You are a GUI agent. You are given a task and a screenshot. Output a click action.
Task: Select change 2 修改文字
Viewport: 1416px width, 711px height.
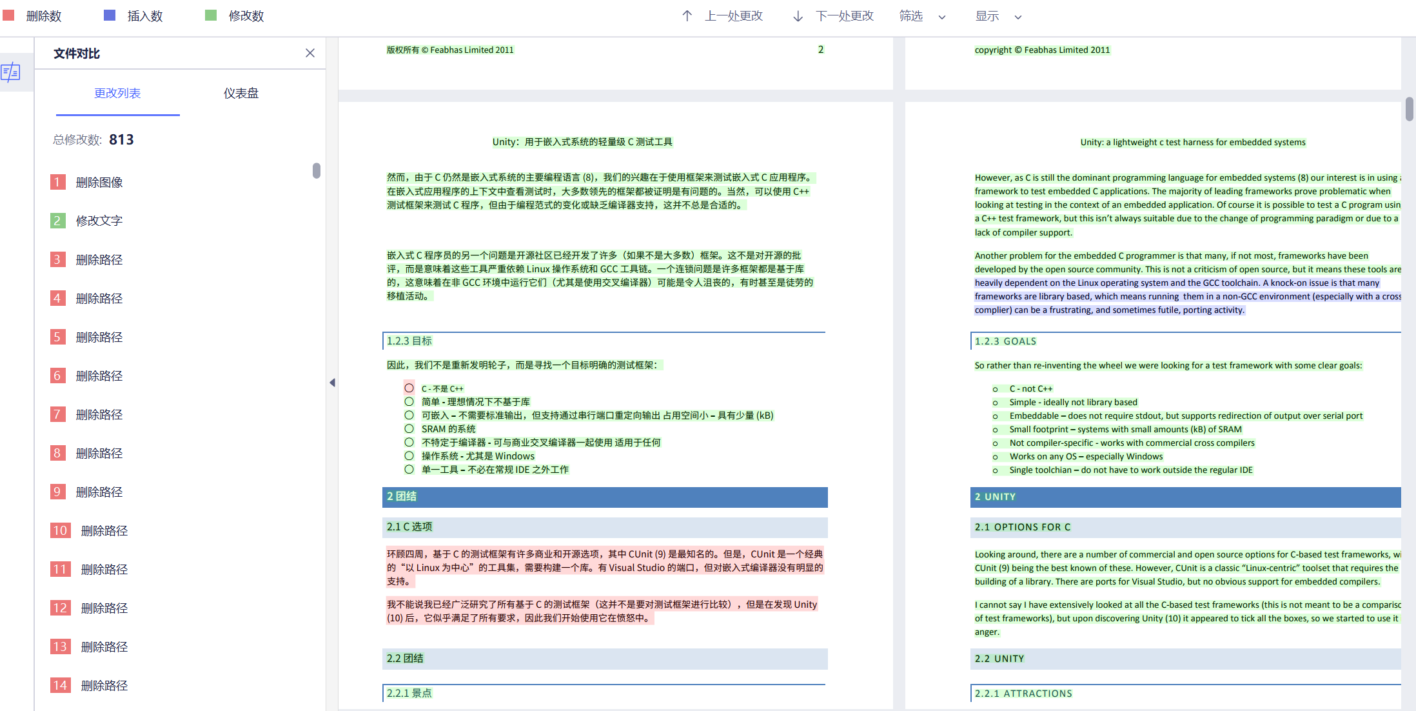point(87,221)
